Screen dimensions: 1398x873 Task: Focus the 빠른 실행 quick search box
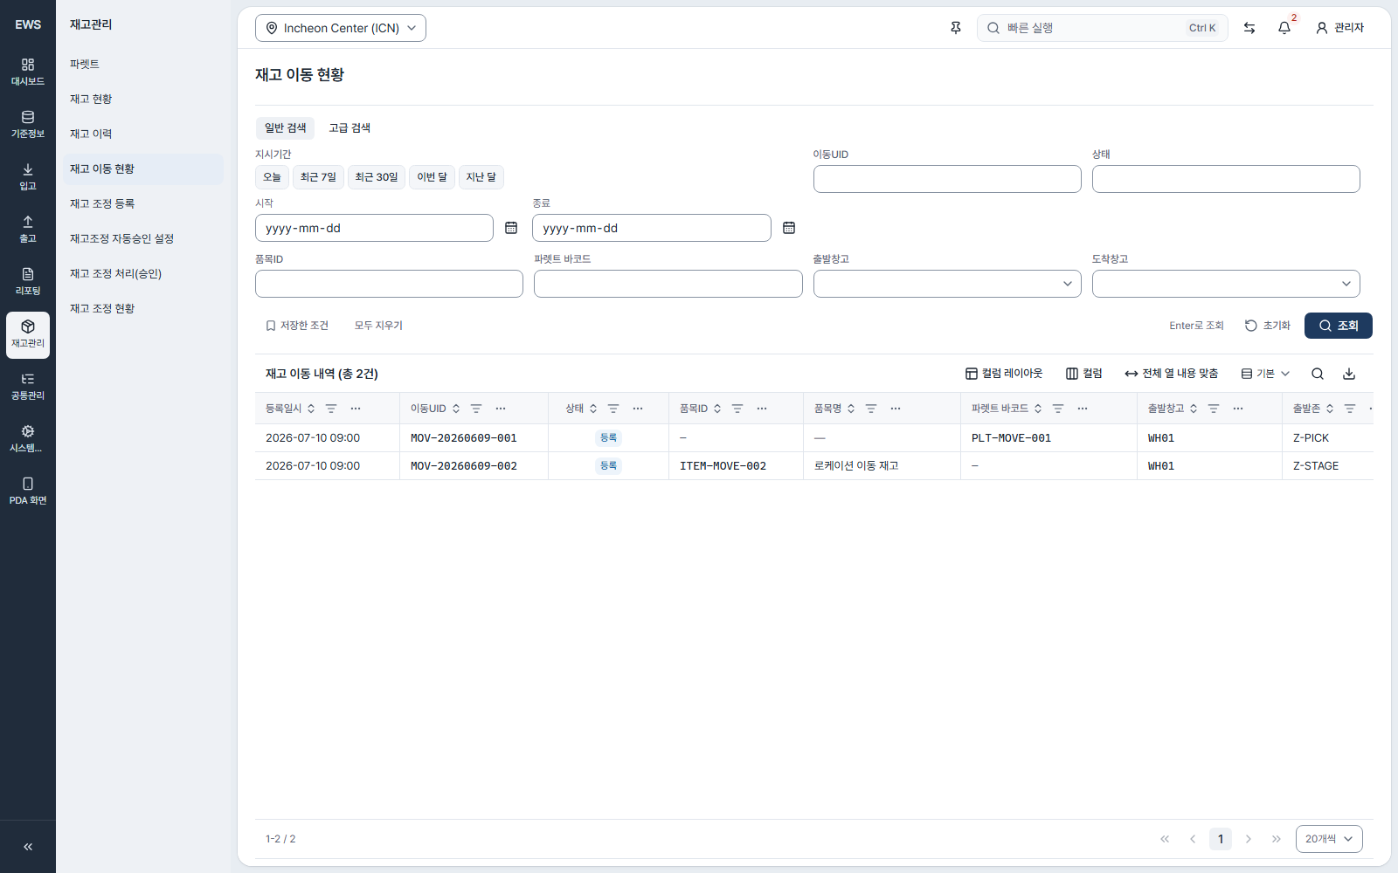coord(1103,28)
